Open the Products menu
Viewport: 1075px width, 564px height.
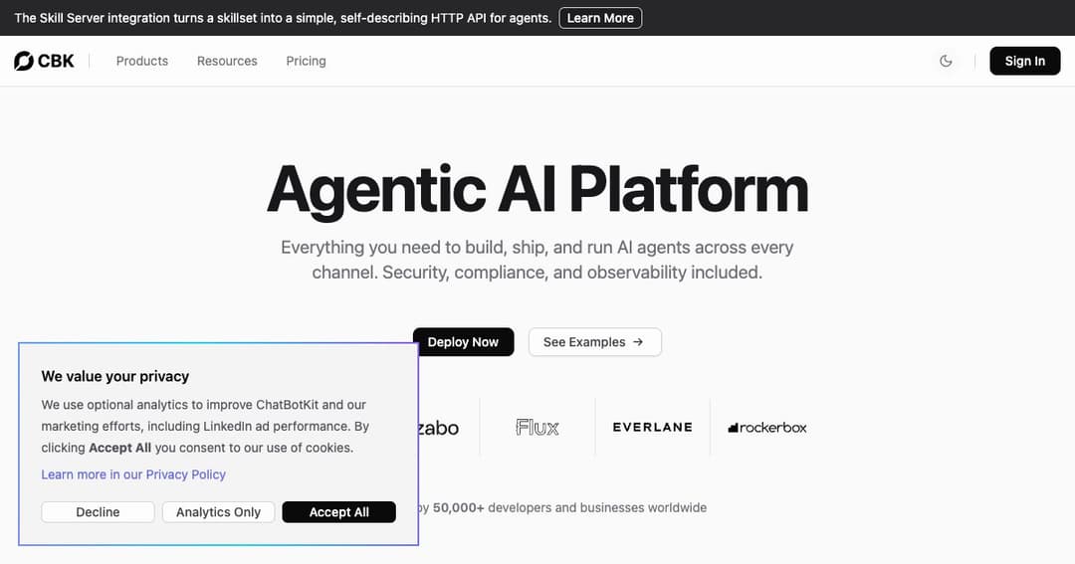(x=142, y=61)
